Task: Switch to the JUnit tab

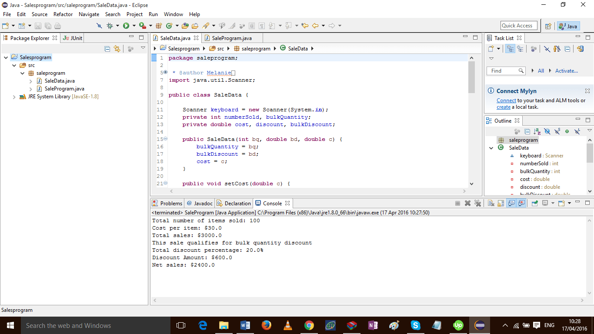Action: [73, 38]
